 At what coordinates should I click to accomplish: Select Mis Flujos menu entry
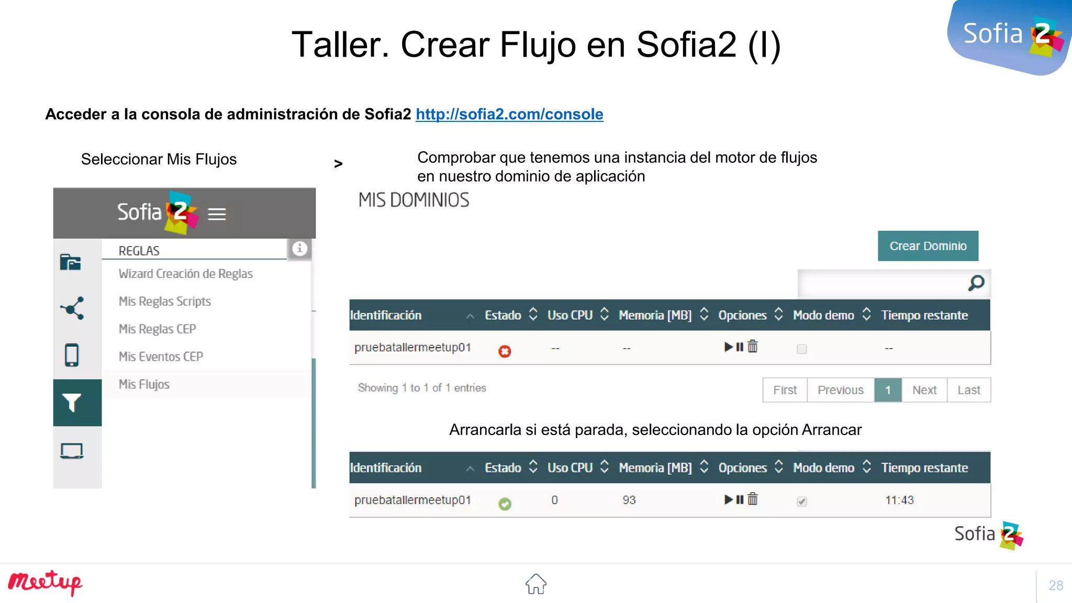[x=144, y=384]
